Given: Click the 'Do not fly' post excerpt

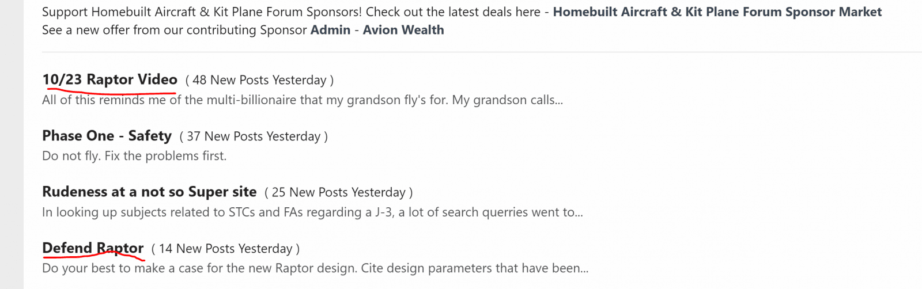Looking at the screenshot, I should point(134,156).
